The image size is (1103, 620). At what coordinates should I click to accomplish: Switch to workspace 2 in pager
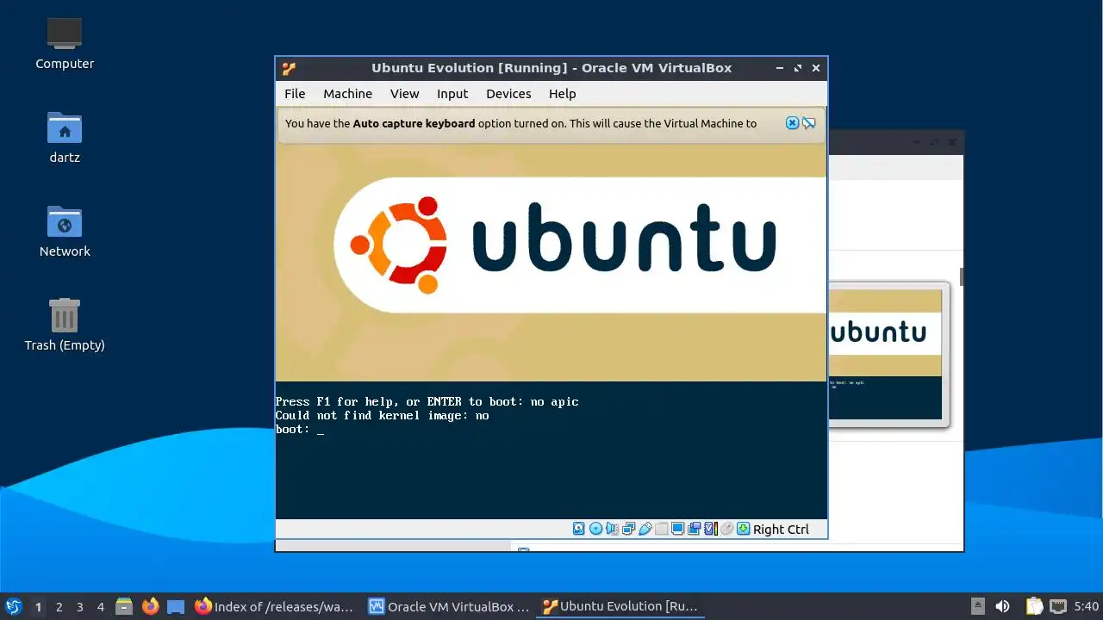tap(59, 606)
